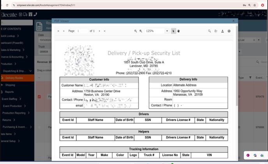Open the 125% zoom level dropdown

pos(167,31)
